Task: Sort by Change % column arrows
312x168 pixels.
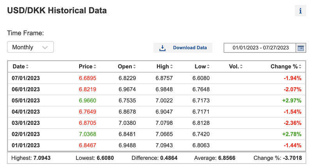Action: point(300,67)
